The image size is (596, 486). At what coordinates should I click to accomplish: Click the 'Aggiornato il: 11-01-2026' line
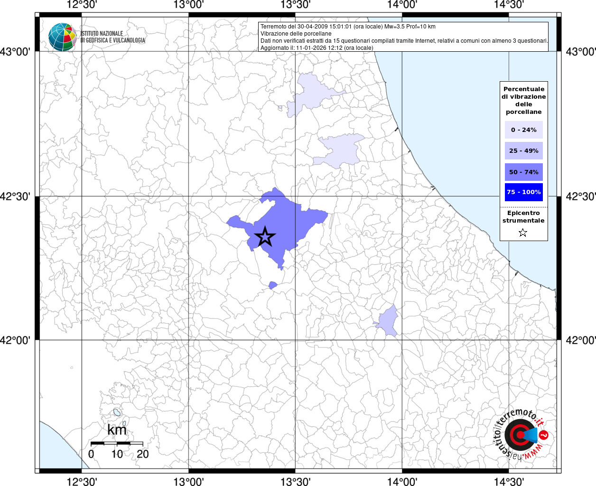coord(317,48)
